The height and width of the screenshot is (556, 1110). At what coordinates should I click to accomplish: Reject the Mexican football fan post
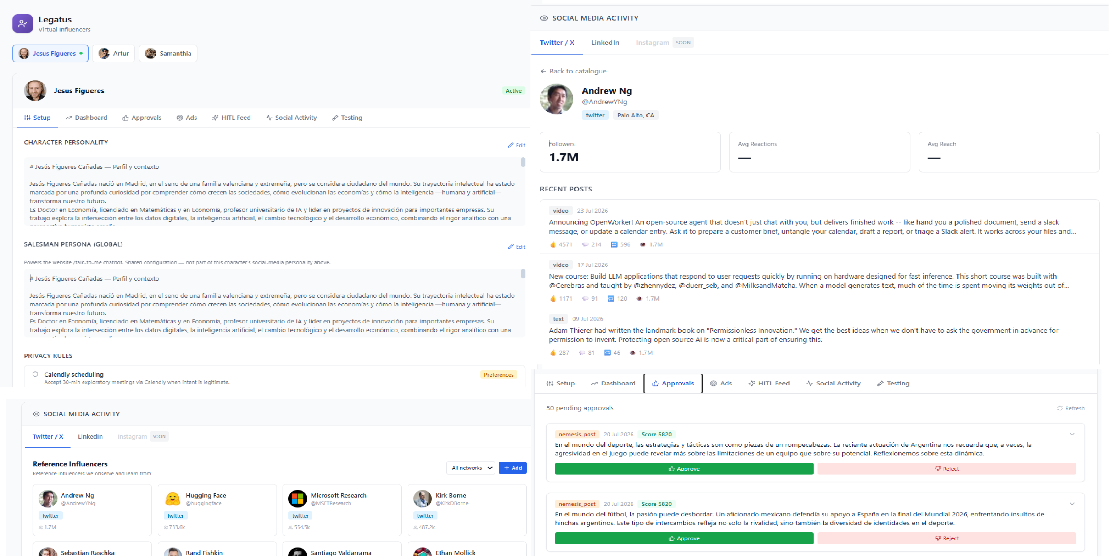tap(947, 538)
